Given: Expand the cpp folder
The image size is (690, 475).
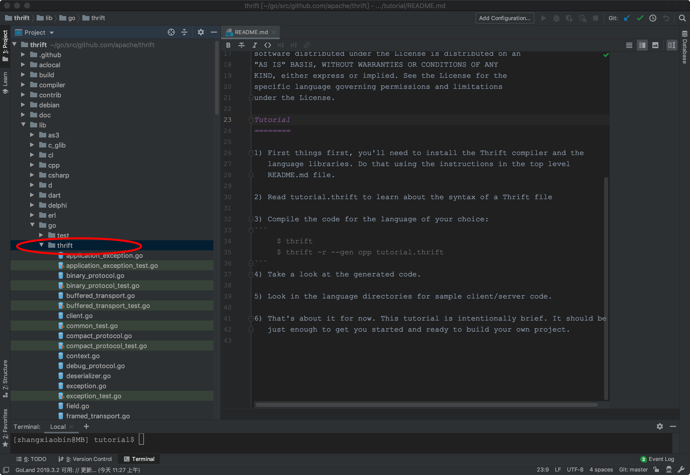Looking at the screenshot, I should 32,165.
